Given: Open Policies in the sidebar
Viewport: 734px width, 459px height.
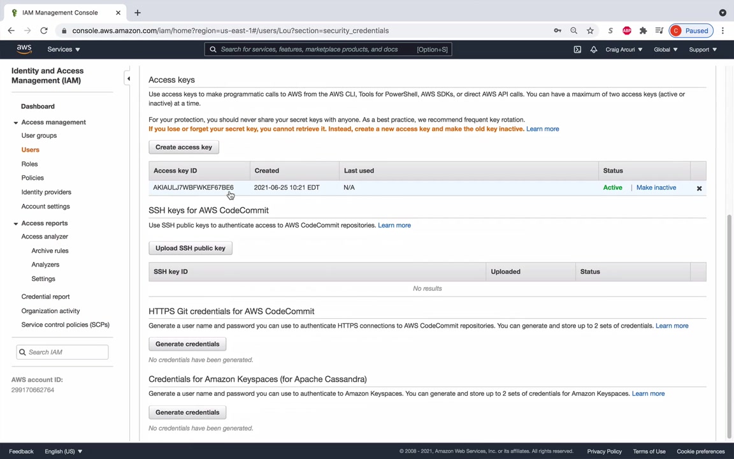Looking at the screenshot, I should 32,178.
